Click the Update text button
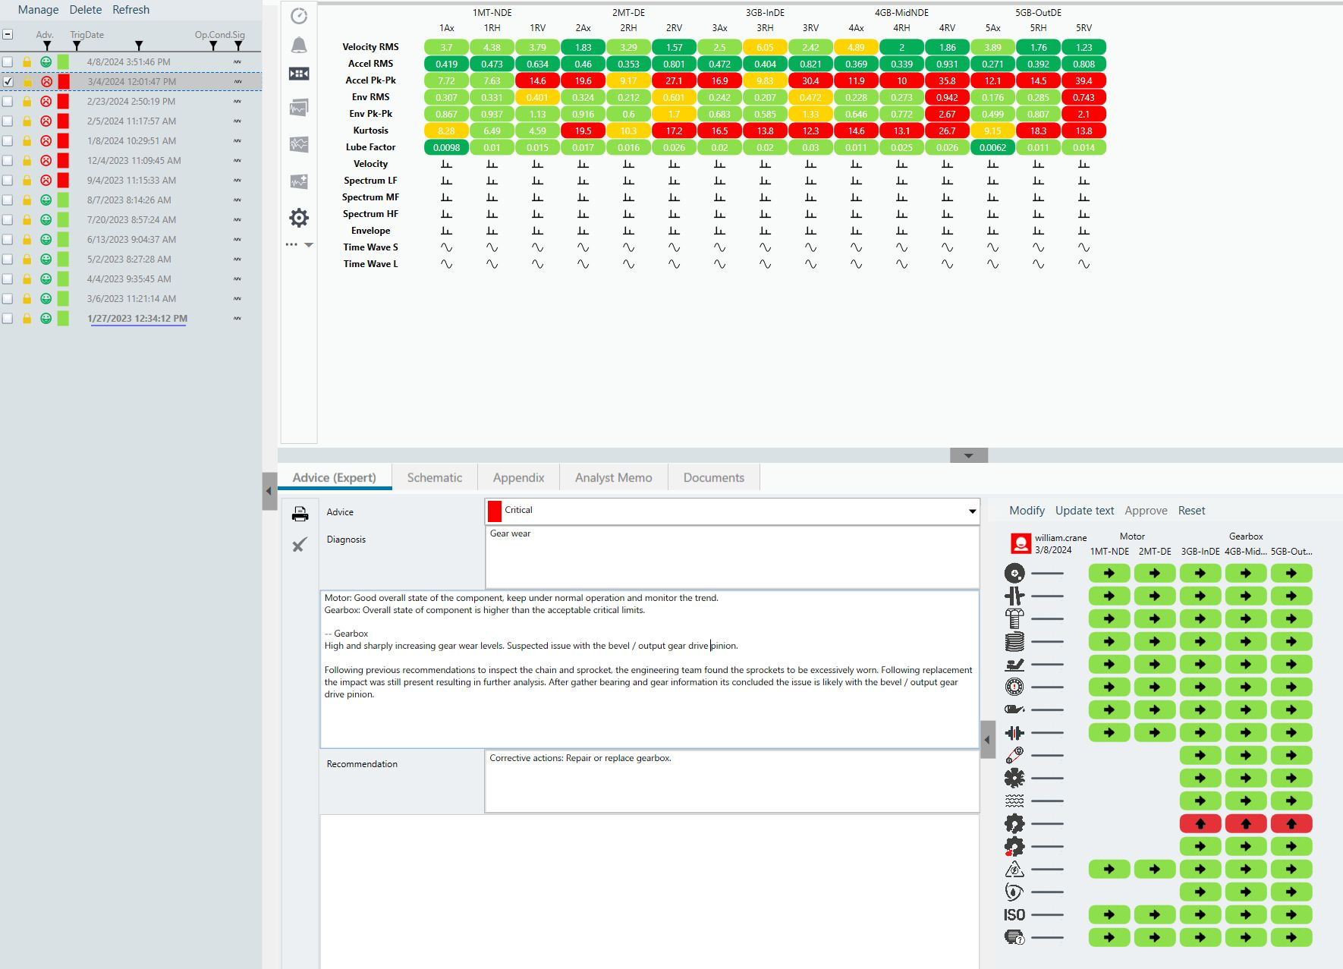This screenshot has height=969, width=1343. pos(1084,511)
